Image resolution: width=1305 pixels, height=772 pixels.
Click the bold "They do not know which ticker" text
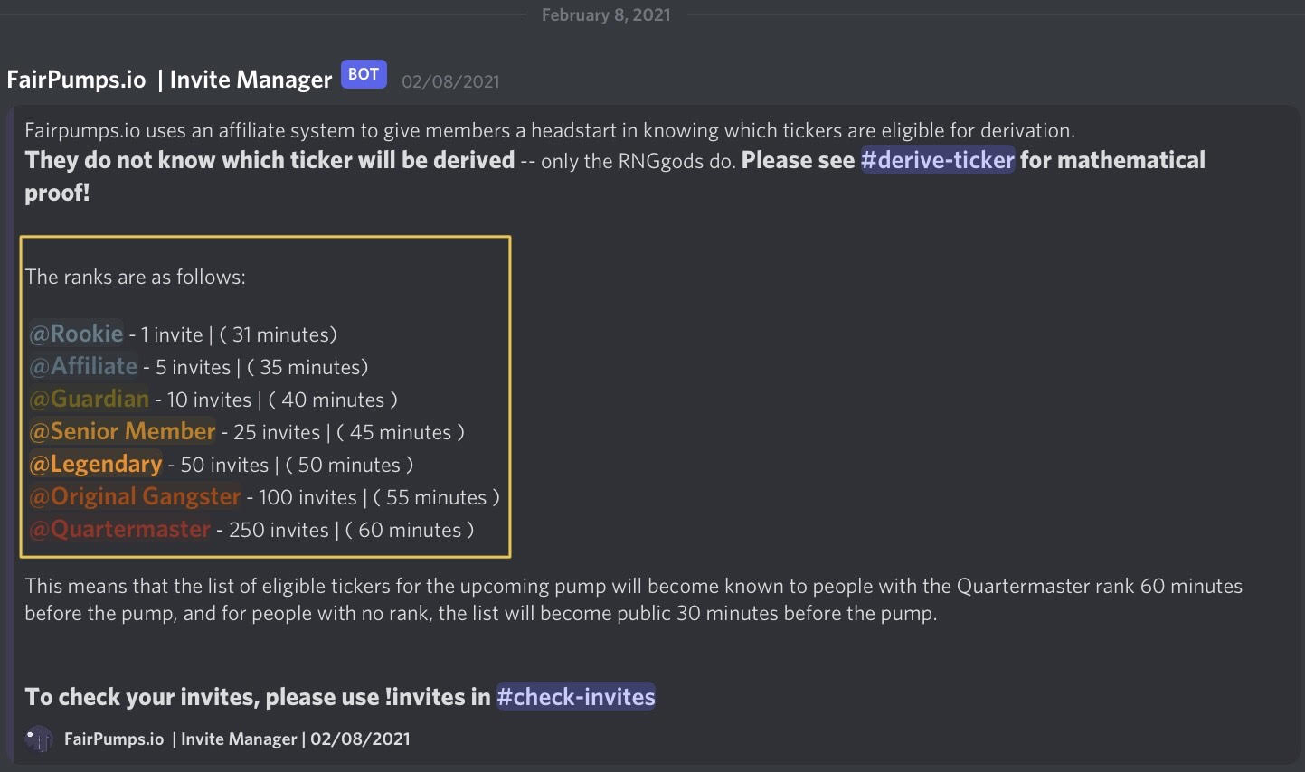[x=270, y=160]
